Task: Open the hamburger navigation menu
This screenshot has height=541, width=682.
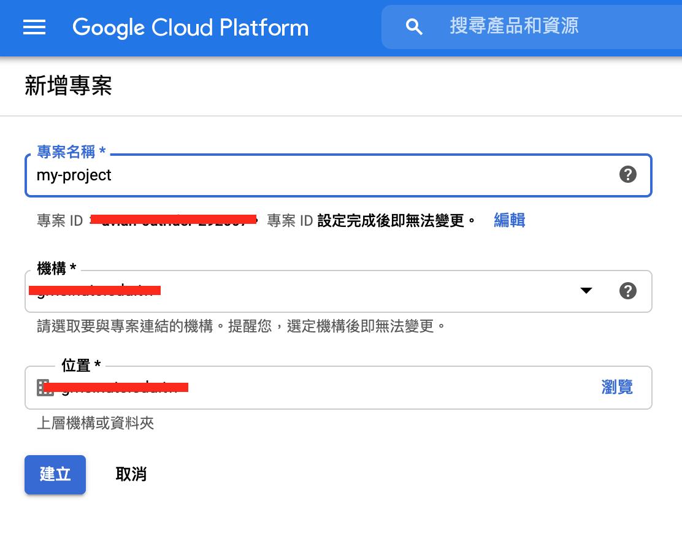Action: pyautogui.click(x=34, y=27)
